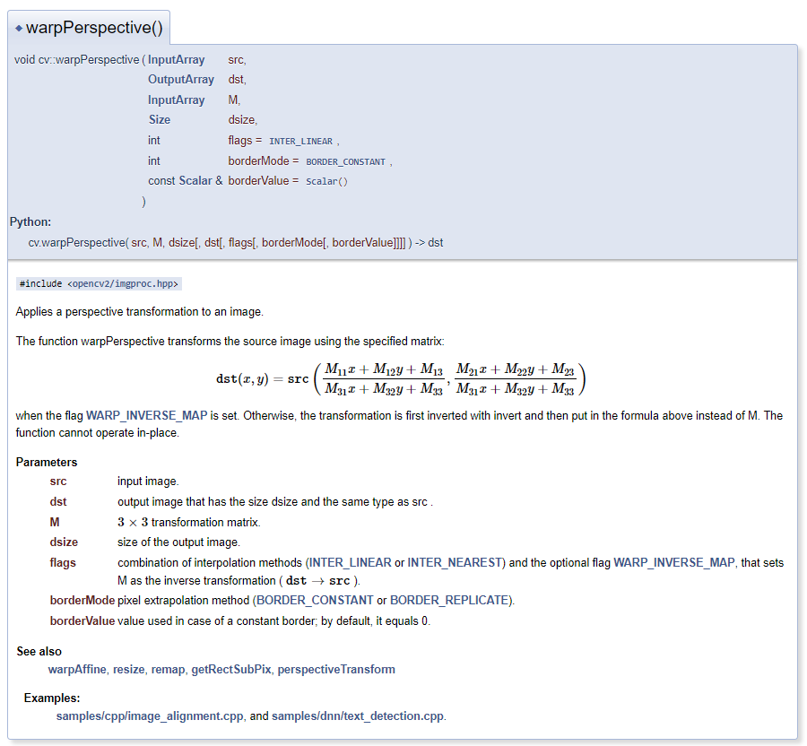Click '3 × 3 transformation matrix.' description
807x746 pixels.
coord(189,522)
